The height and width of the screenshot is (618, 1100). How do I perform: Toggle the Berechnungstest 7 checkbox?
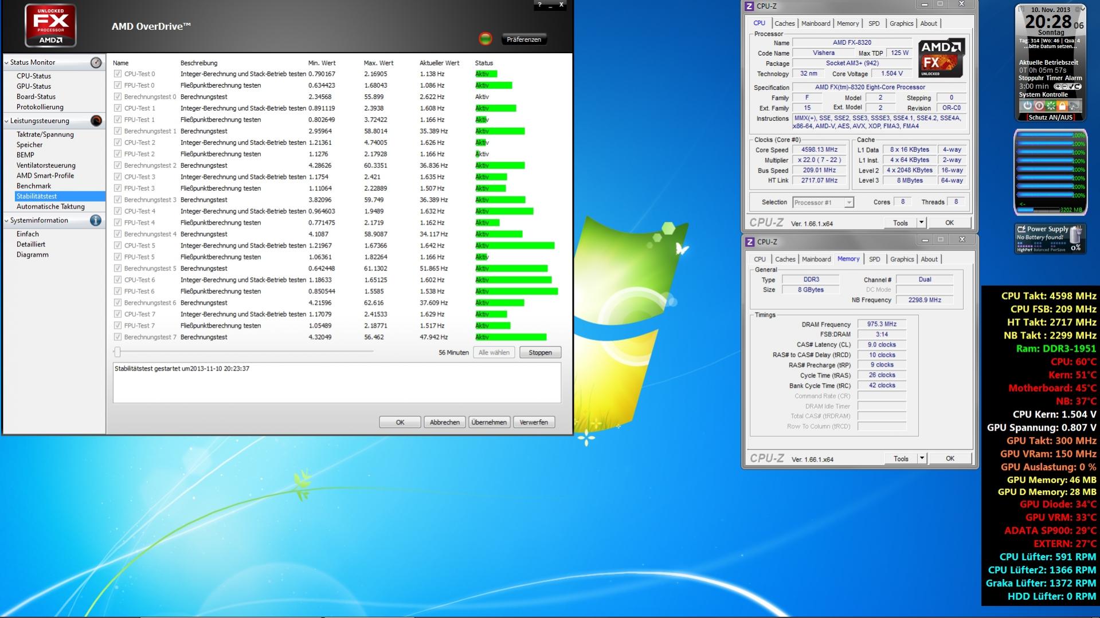pos(118,337)
